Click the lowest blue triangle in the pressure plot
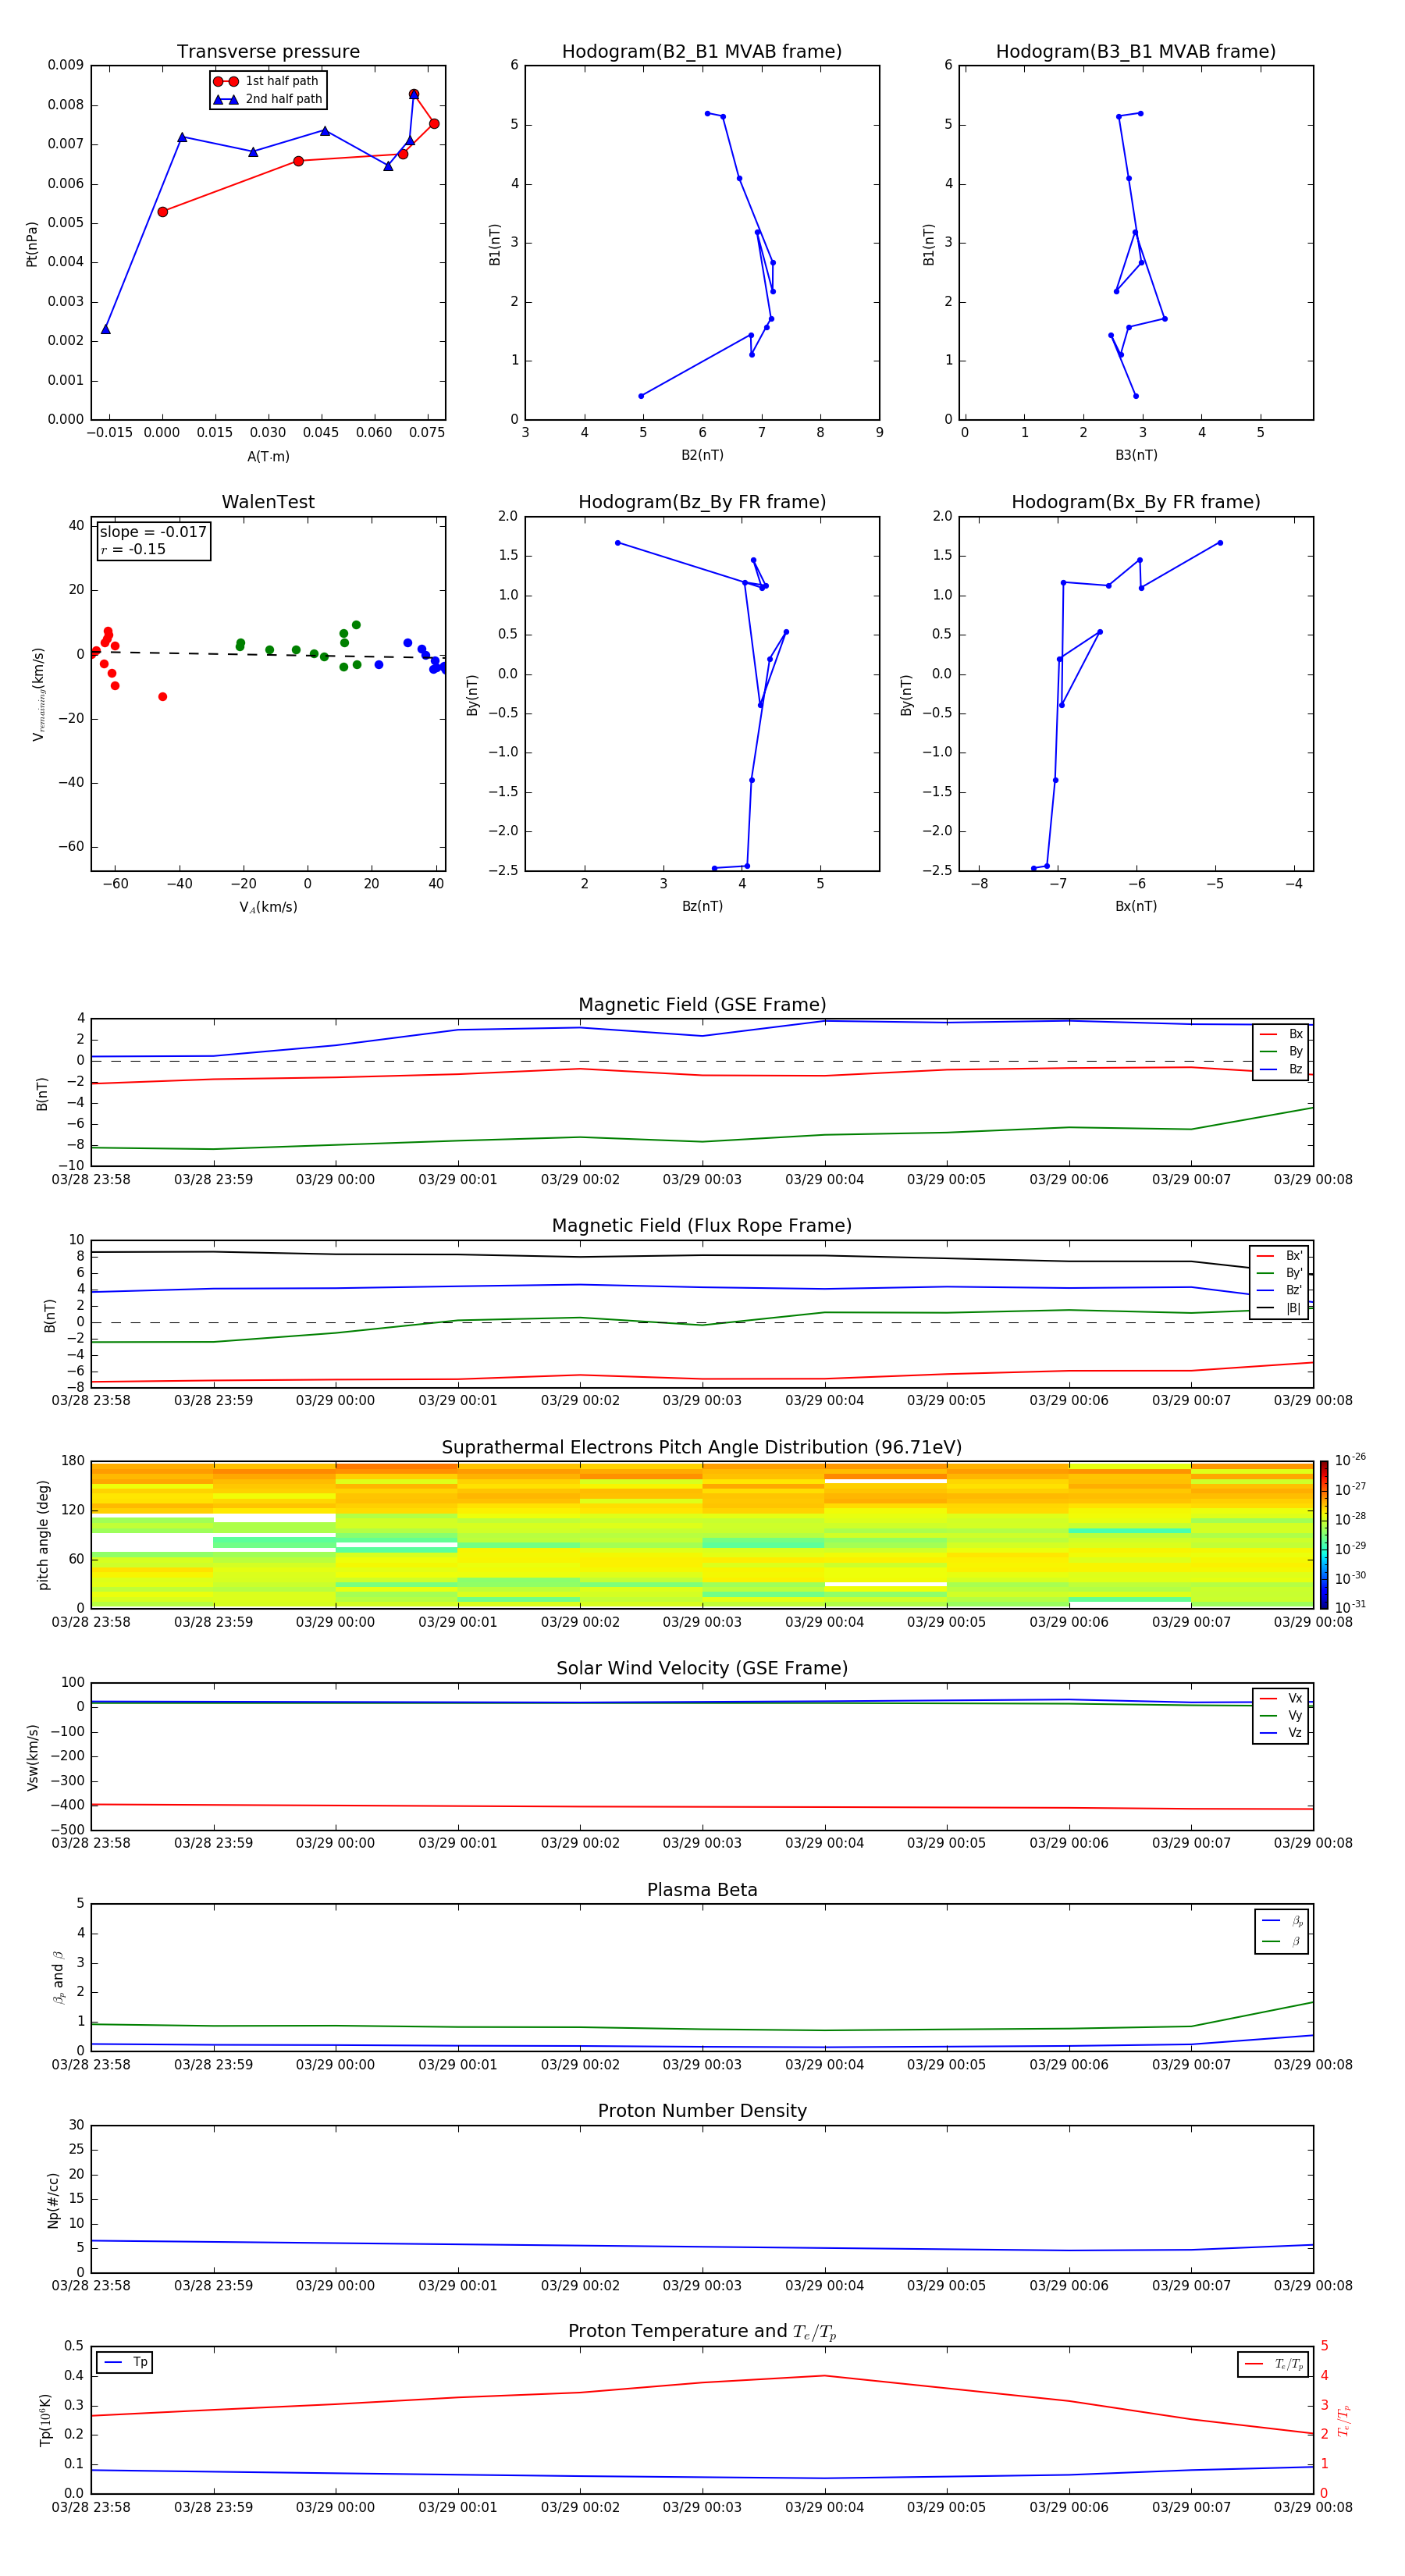This screenshot has height=2576, width=1405. [x=105, y=329]
